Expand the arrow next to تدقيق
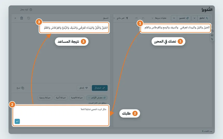This screenshot has height=139, width=223. pyautogui.click(x=194, y=18)
